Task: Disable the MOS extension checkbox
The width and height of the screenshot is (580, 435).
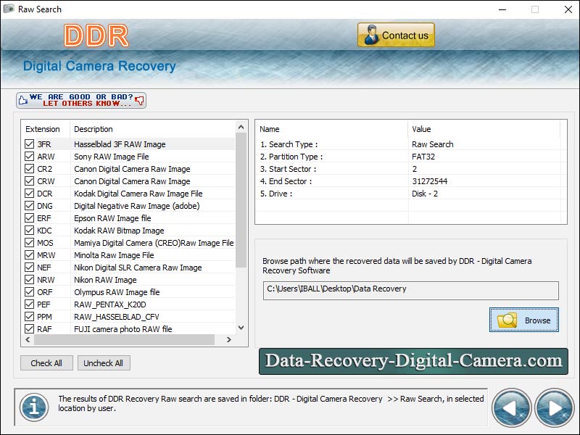Action: (x=29, y=243)
